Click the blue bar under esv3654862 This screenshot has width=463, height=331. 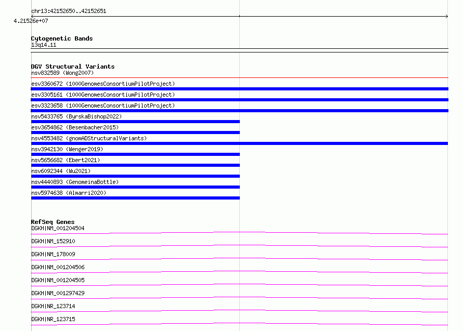pyautogui.click(x=135, y=133)
